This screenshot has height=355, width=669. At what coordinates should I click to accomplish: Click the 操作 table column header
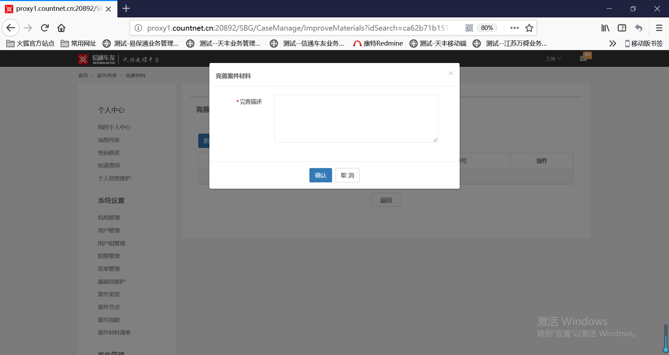click(x=542, y=161)
